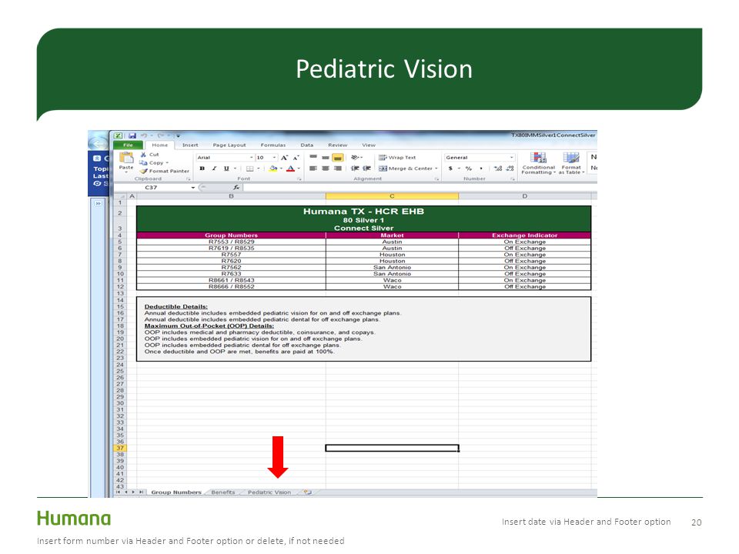
Task: Click the Save icon in quick access toolbar
Action: 132,135
